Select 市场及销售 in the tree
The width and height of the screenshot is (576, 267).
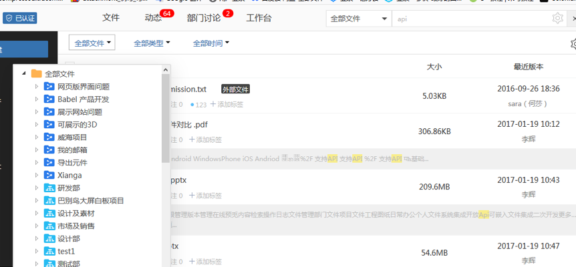pos(76,226)
